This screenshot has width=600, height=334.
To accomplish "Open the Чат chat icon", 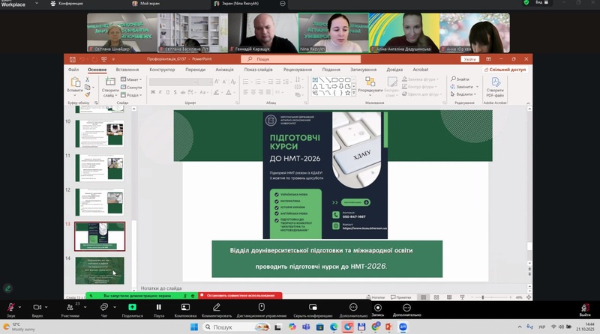I will pyautogui.click(x=104, y=308).
